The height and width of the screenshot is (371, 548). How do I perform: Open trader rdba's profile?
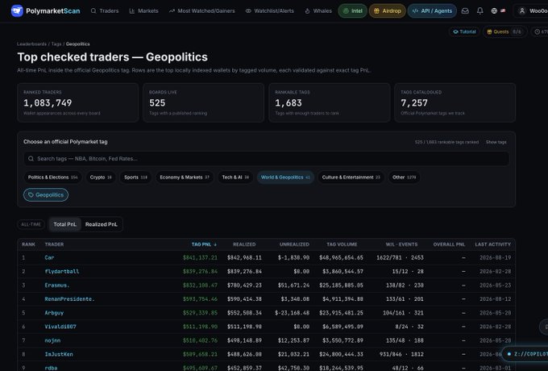click(x=51, y=368)
